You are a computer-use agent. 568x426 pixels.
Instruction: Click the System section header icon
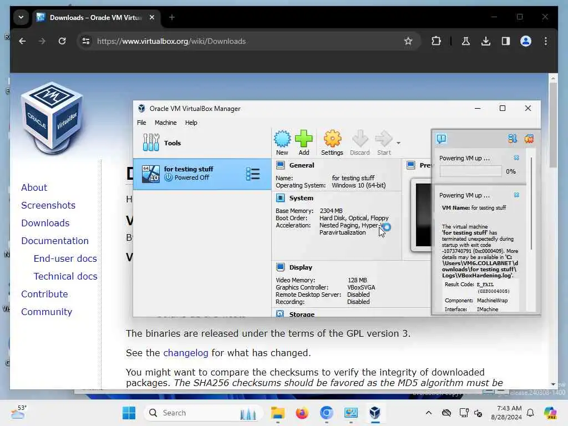[280, 198]
